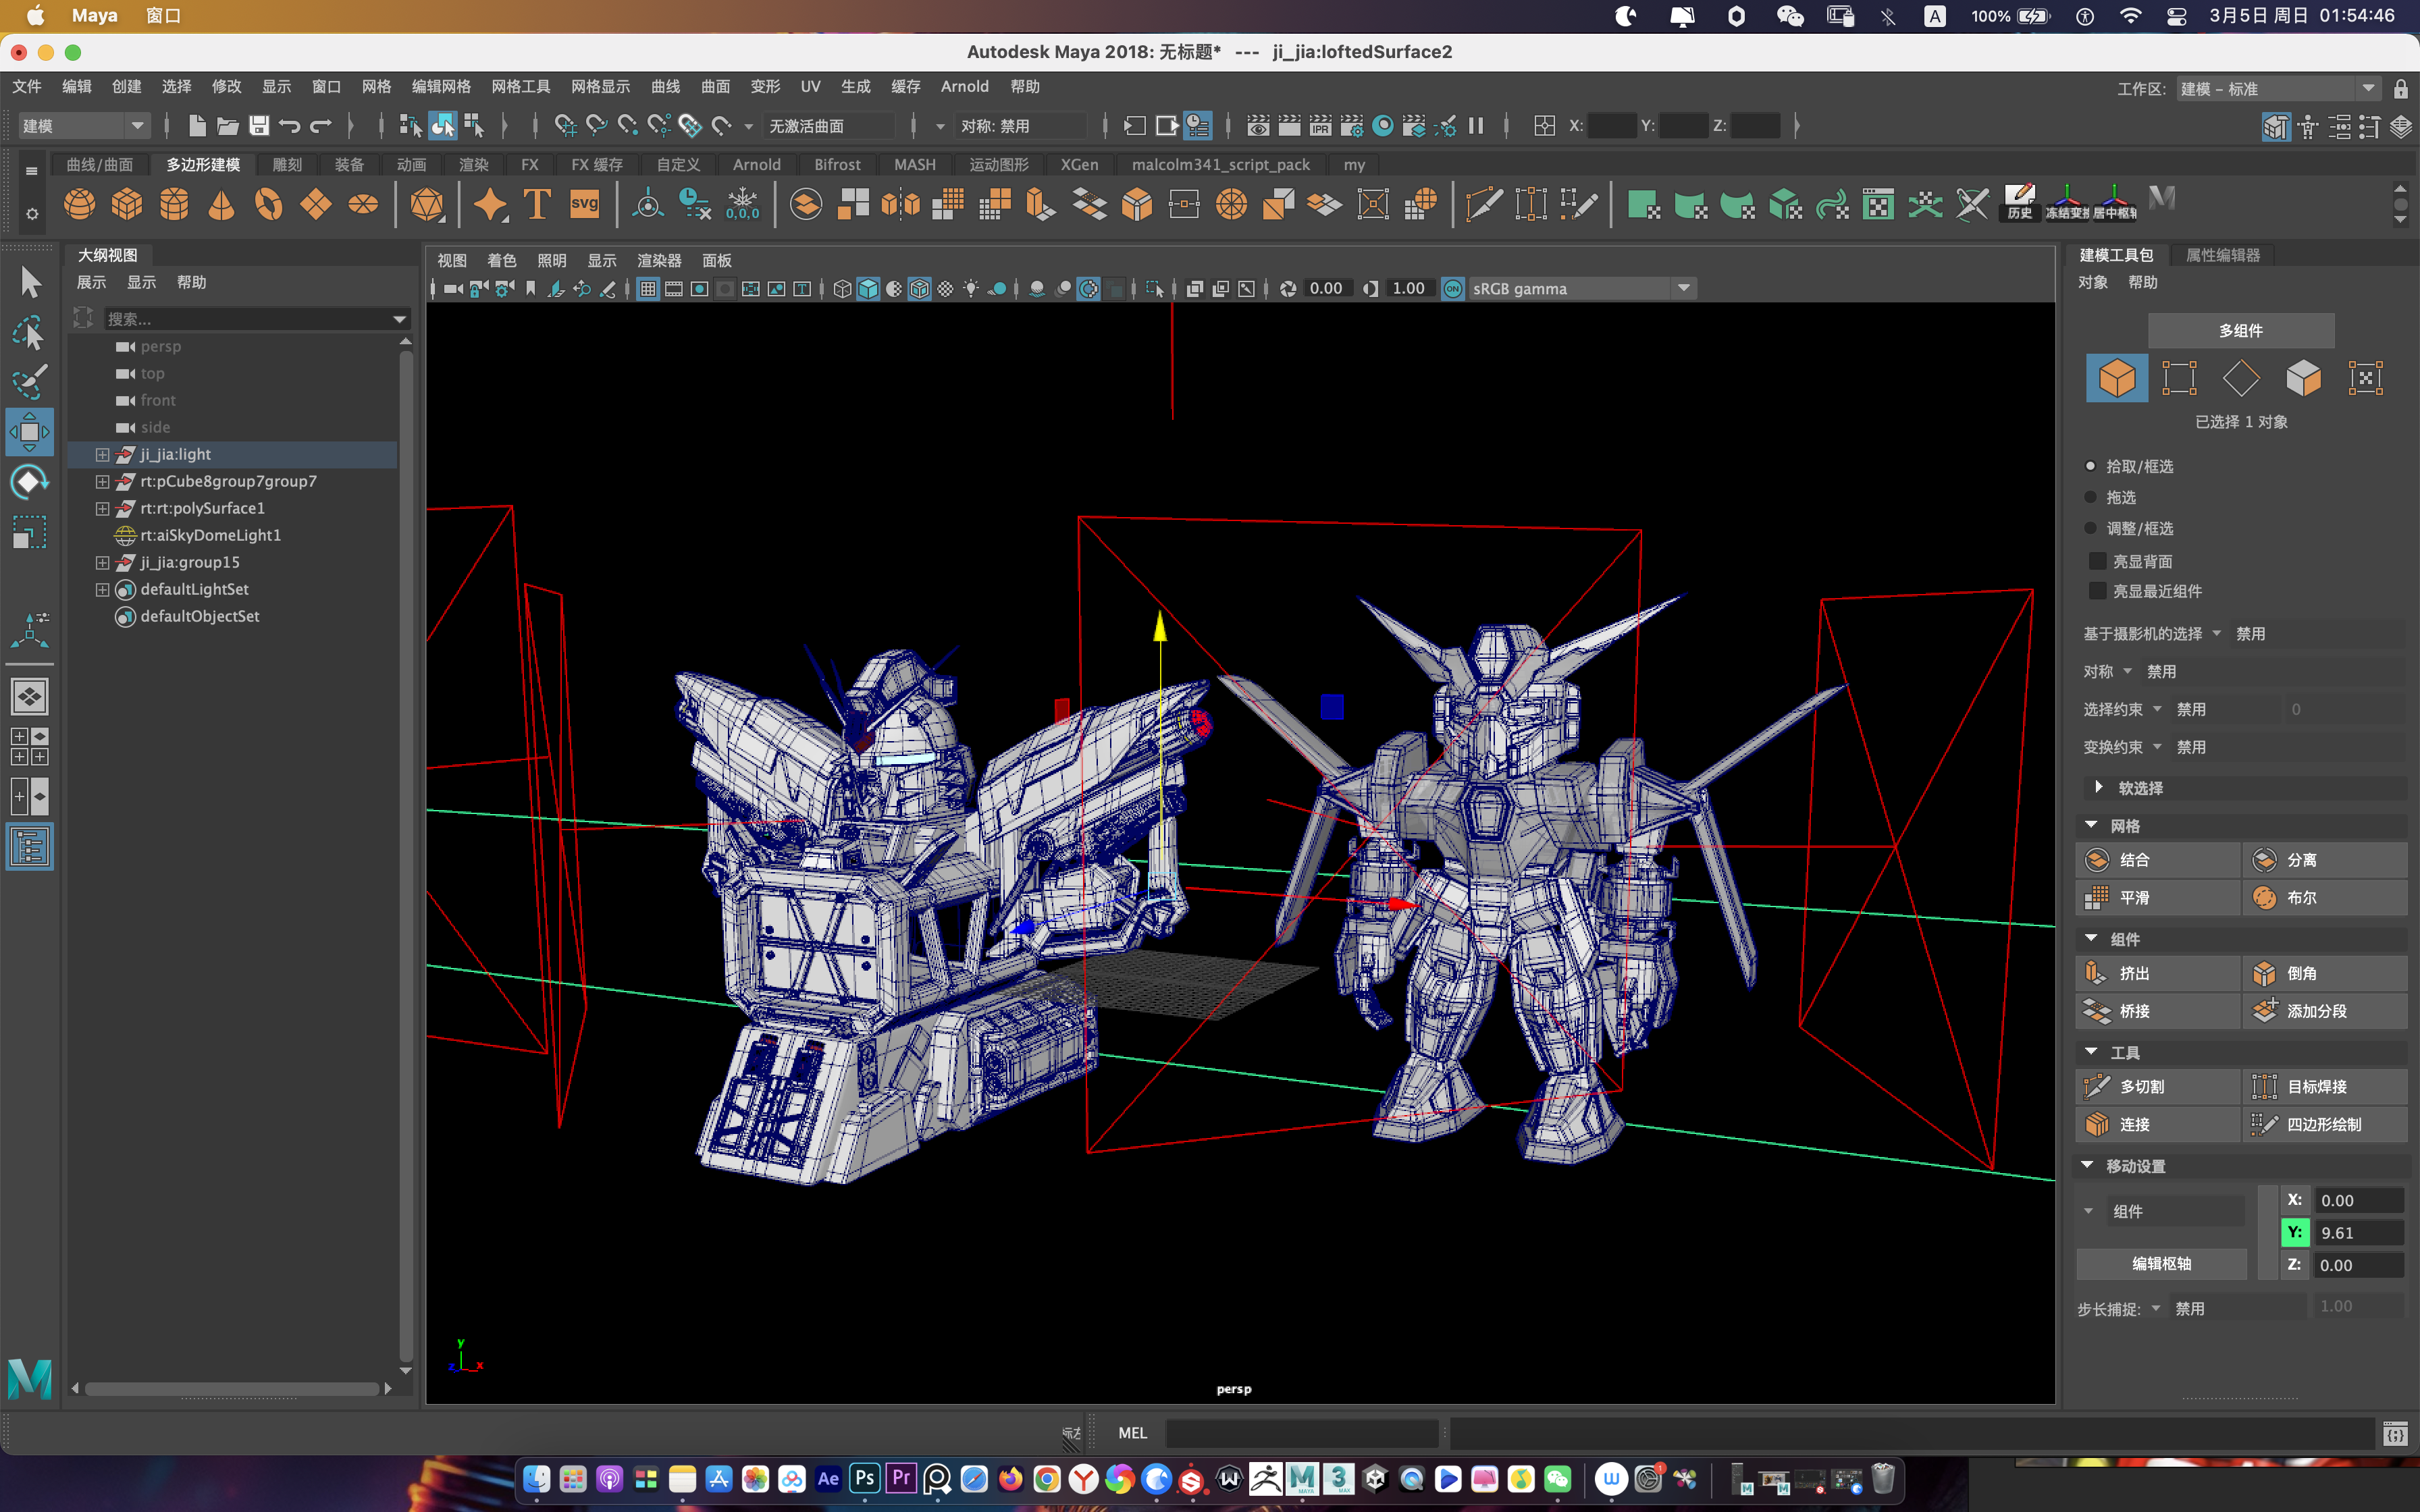Click the 编辑枢轴 button

coord(2161,1263)
